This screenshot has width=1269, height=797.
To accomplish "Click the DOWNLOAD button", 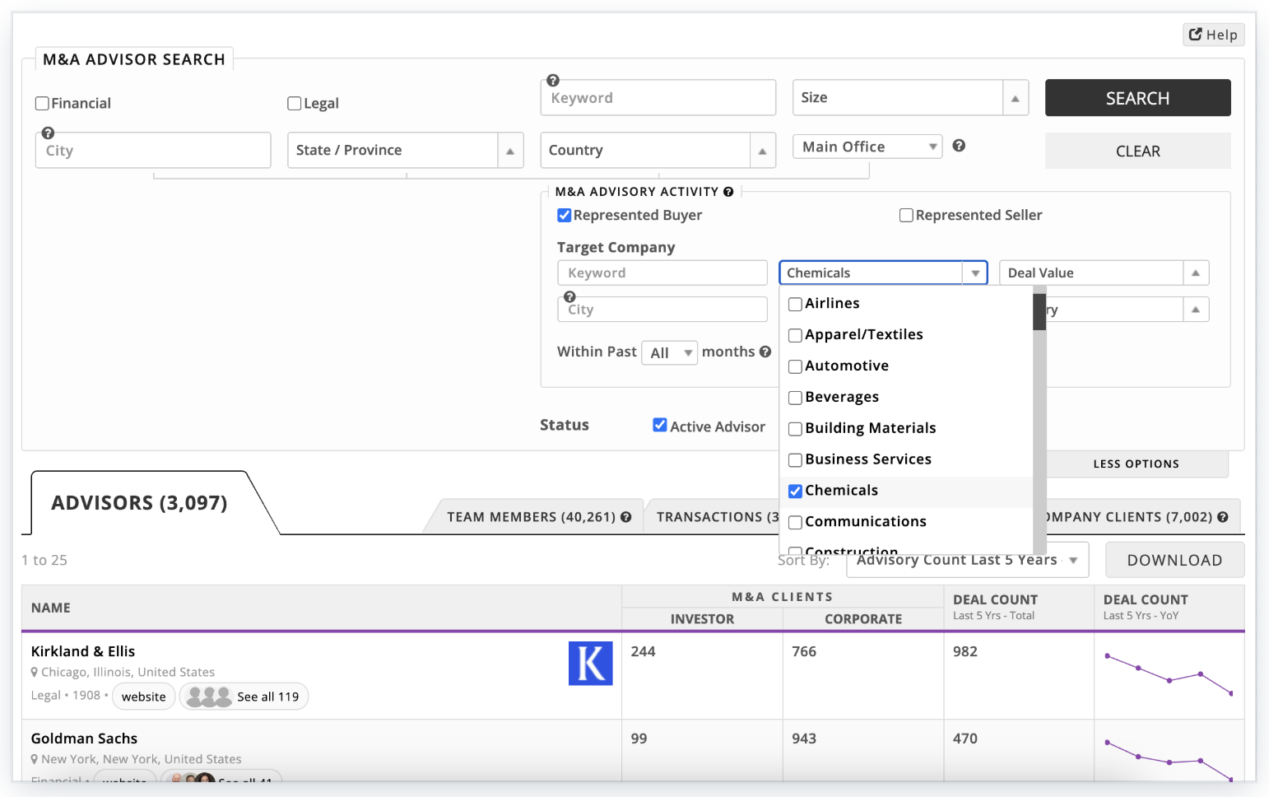I will pos(1174,560).
